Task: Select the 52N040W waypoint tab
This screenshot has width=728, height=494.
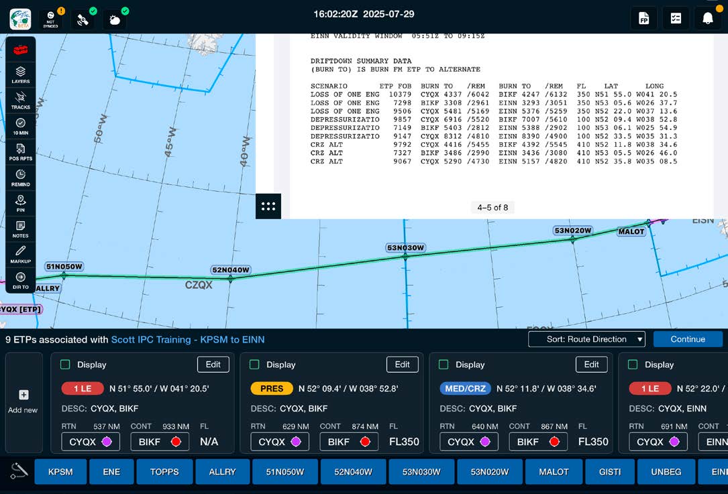Action: pyautogui.click(x=354, y=472)
